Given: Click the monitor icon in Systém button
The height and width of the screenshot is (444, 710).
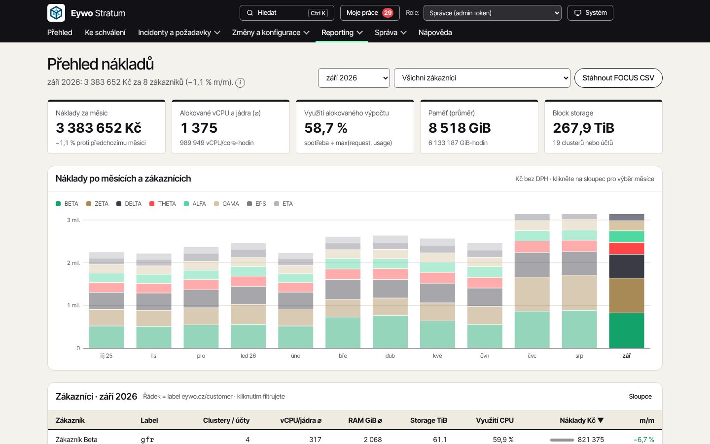Looking at the screenshot, I should click(x=578, y=13).
